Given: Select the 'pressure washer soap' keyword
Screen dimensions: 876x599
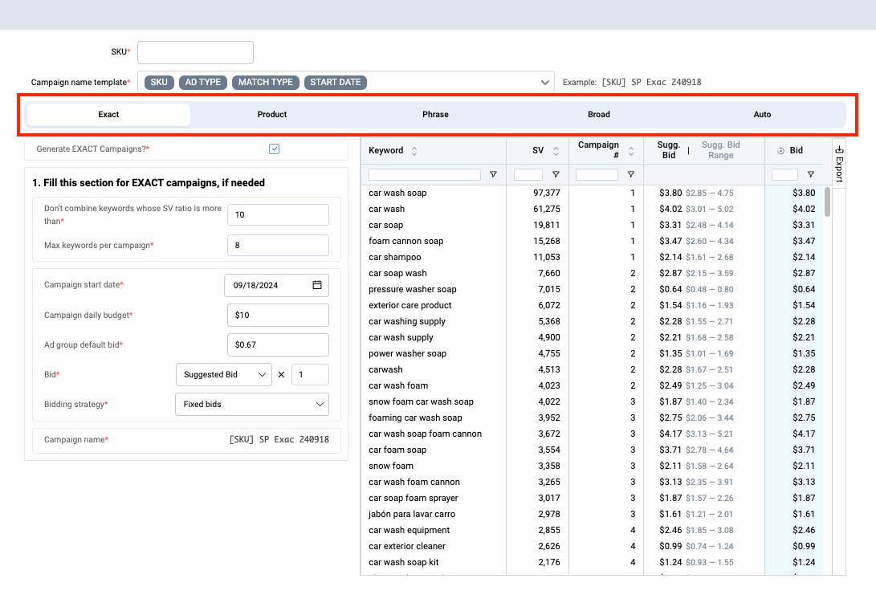Looking at the screenshot, I should (412, 289).
